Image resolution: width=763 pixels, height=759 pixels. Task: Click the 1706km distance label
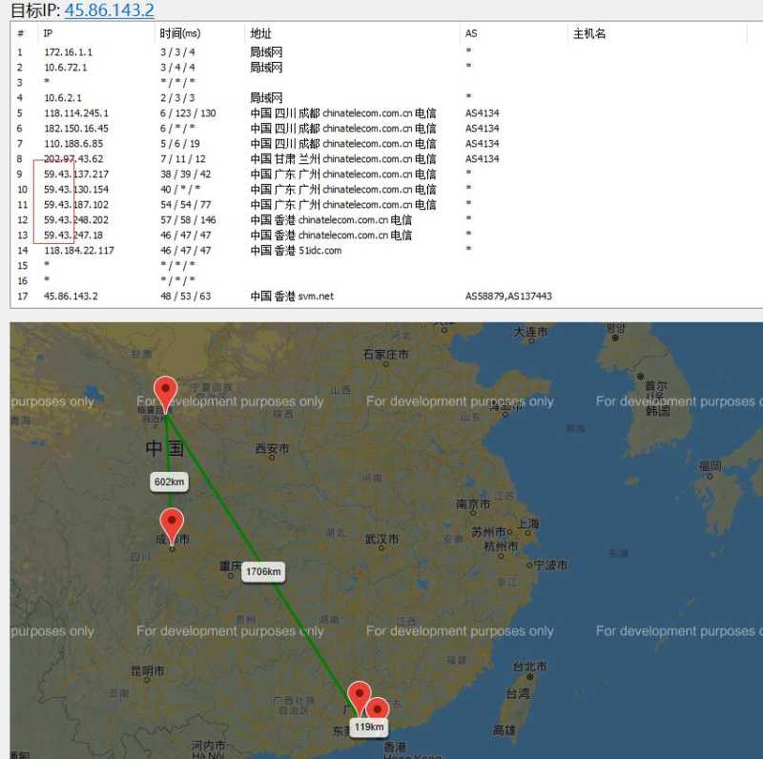point(263,571)
